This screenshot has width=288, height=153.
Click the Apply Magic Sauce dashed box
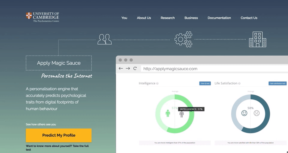(59, 63)
